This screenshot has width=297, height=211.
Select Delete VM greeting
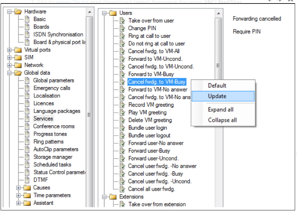(x=150, y=120)
